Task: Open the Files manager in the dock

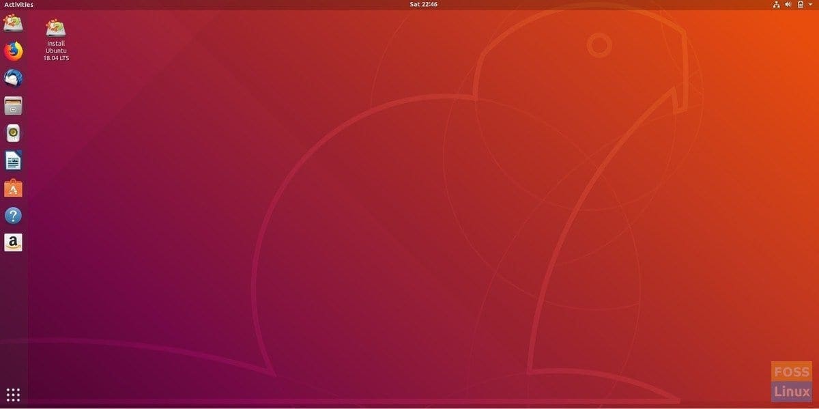Action: (13, 106)
